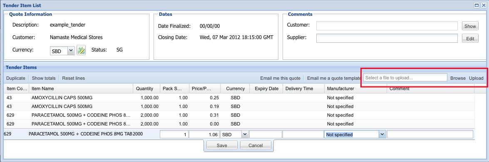Sort by Comment column header
This screenshot has width=489, height=162.
point(430,88)
